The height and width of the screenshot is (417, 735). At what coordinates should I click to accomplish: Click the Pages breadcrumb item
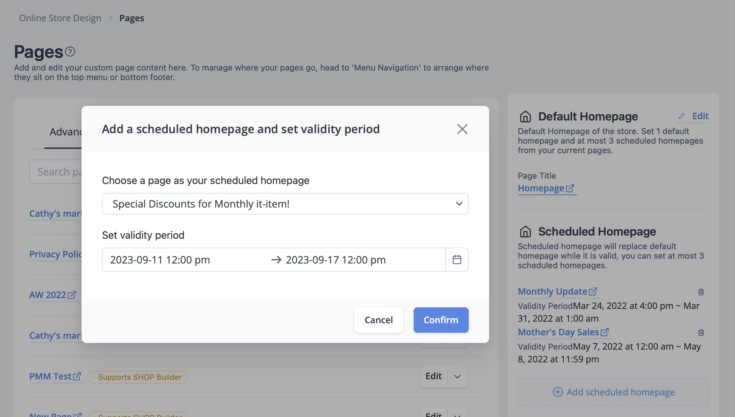coord(132,18)
